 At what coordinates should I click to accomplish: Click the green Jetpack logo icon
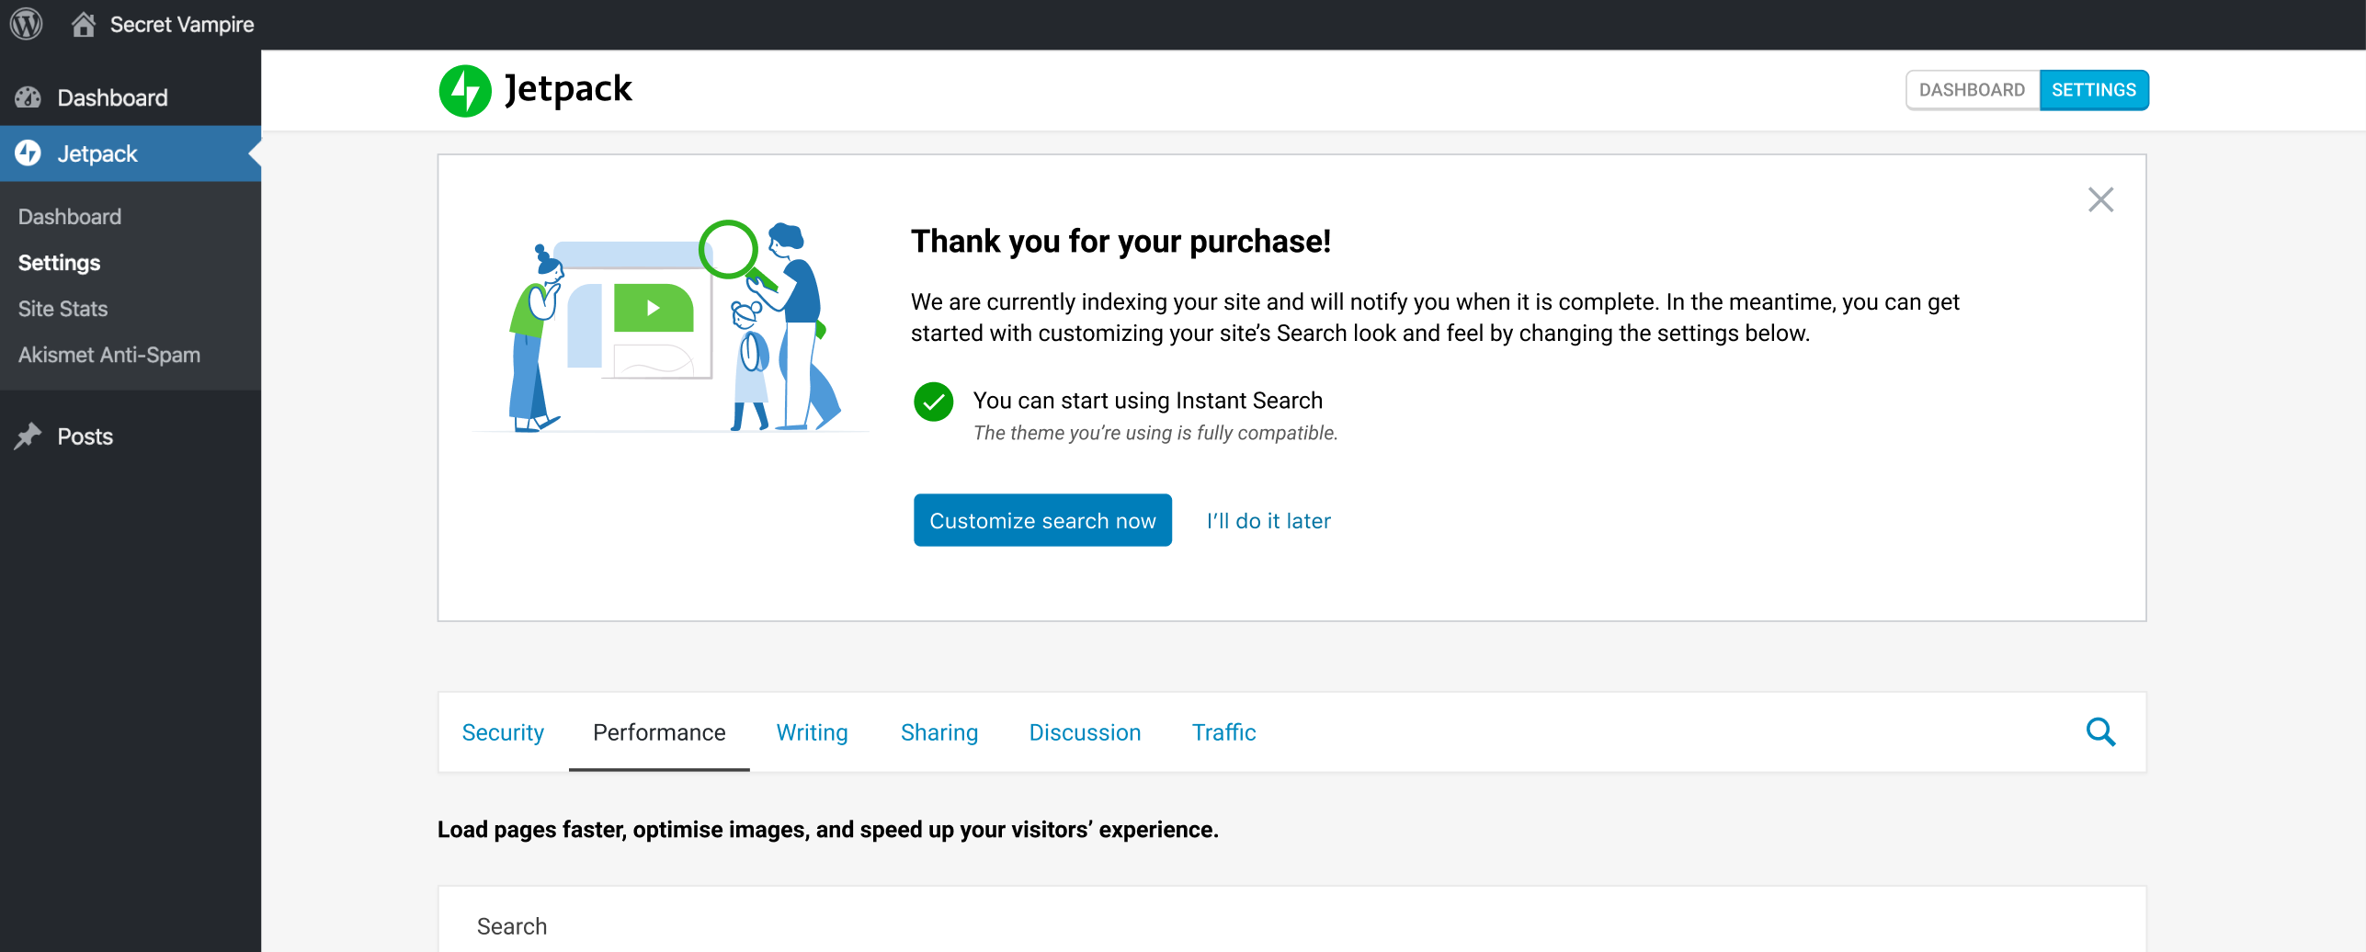(465, 90)
